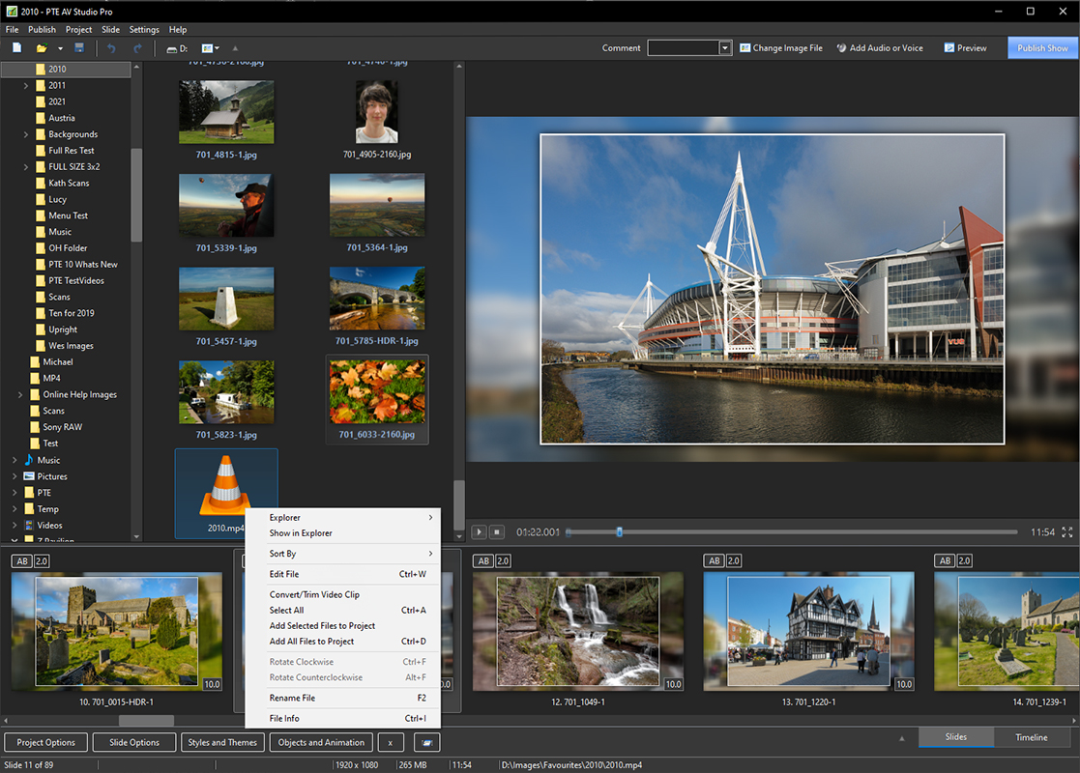Select drive D: icon in toolbar
1080x773 pixels.
click(177, 49)
